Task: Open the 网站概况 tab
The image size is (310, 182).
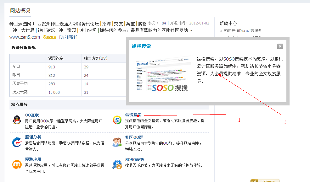Action: tap(20, 11)
